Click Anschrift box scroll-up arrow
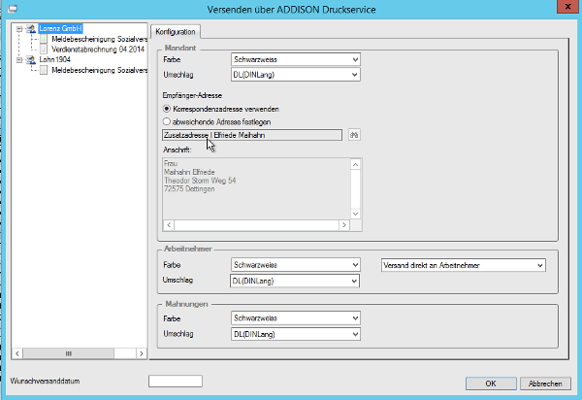Image resolution: width=582 pixels, height=400 pixels. coord(356,164)
